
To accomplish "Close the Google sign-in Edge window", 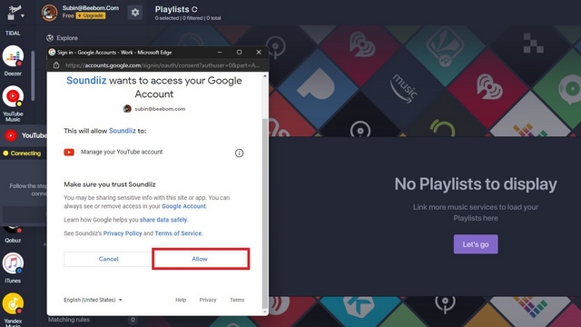I will [259, 53].
